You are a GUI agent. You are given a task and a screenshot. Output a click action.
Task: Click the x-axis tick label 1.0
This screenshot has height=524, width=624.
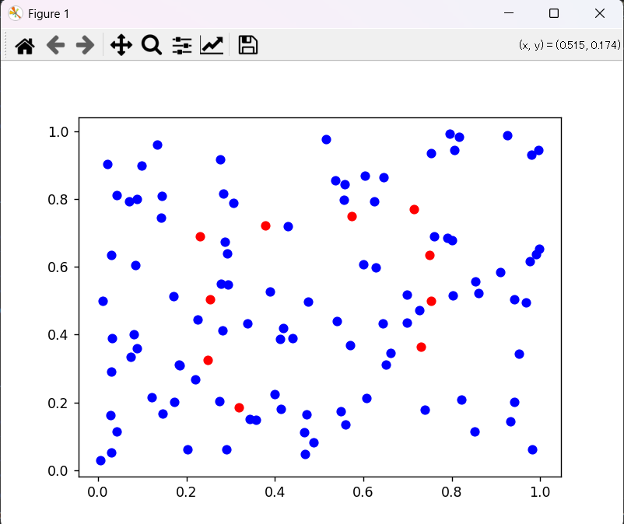pos(540,492)
